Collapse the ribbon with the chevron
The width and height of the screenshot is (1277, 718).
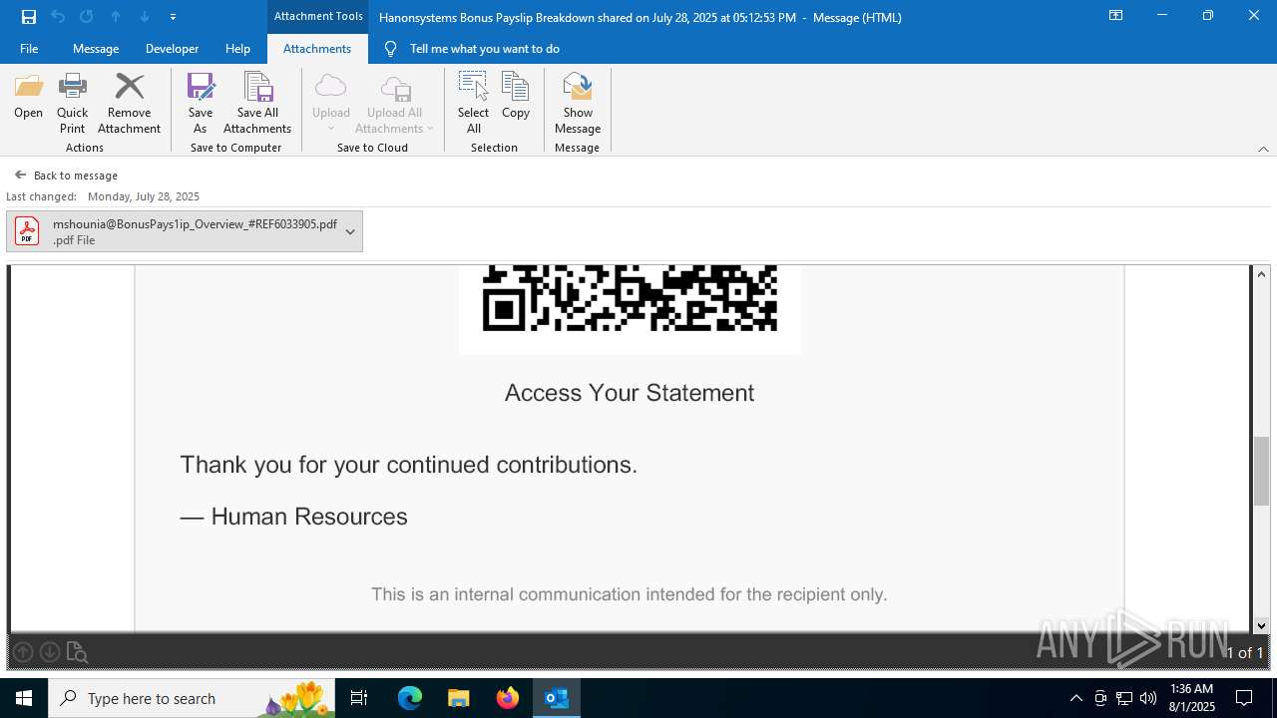1263,149
